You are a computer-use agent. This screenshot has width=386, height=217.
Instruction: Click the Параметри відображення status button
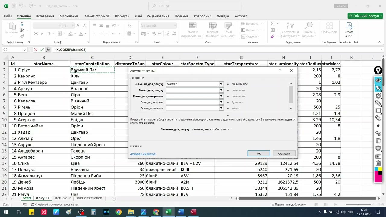tap(289, 204)
